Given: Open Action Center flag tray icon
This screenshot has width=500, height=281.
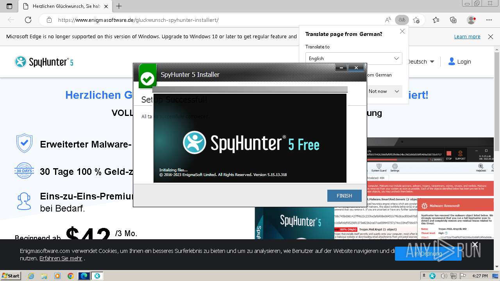Looking at the screenshot, I should (x=463, y=276).
